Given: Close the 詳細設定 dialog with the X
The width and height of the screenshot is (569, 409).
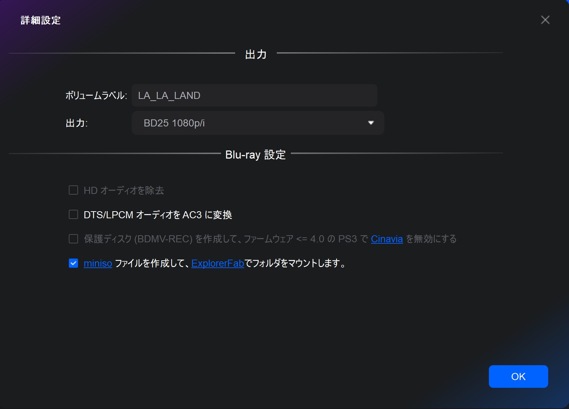Looking at the screenshot, I should click(545, 20).
